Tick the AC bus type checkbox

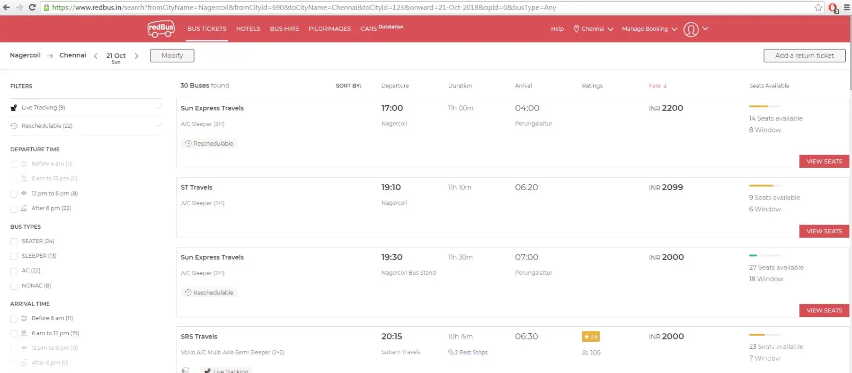(x=14, y=271)
